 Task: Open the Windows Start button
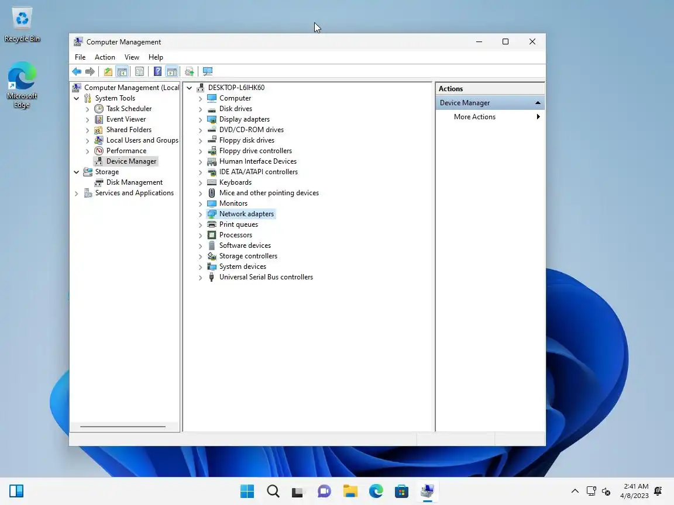click(x=247, y=491)
